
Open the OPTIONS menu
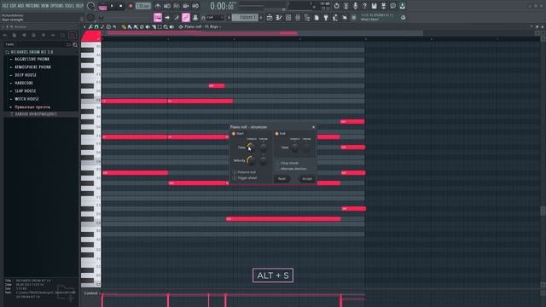click(57, 6)
